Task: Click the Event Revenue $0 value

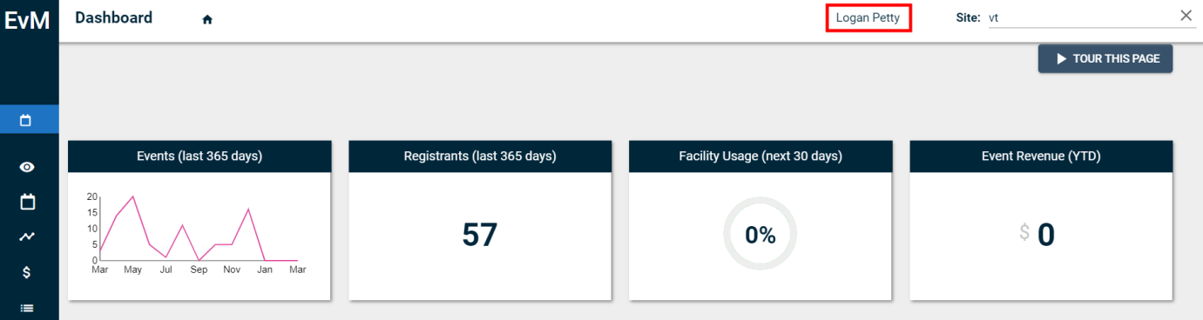Action: 1037,235
